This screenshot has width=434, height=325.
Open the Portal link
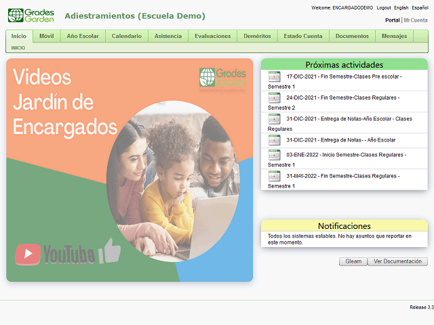[x=392, y=20]
